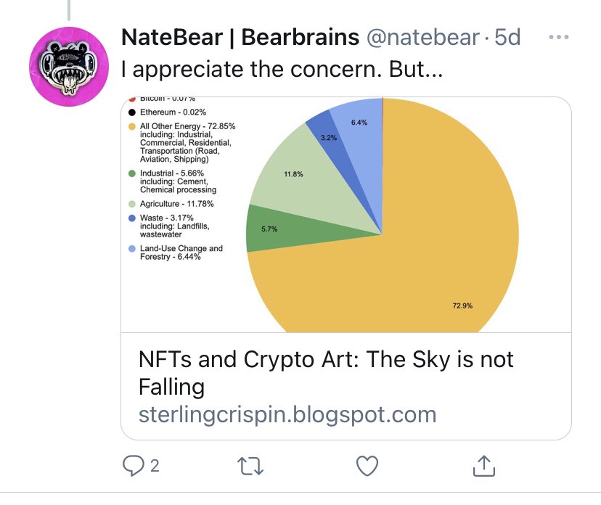
Task: Select the dark green Industrial legend dot
Action: click(132, 173)
